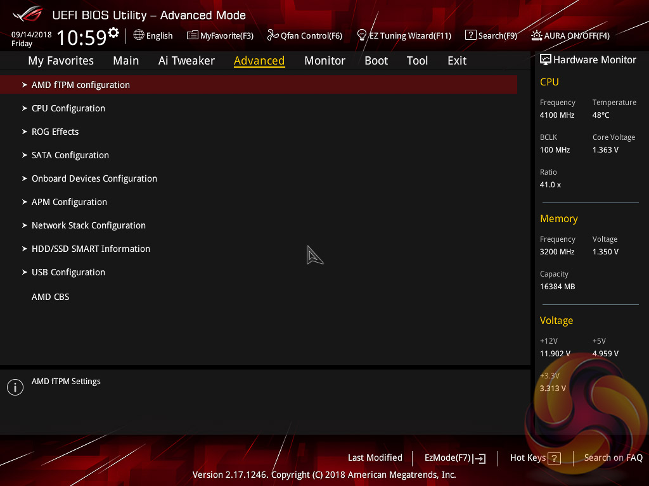Open AMD fTPM configuration entry

[x=259, y=85]
